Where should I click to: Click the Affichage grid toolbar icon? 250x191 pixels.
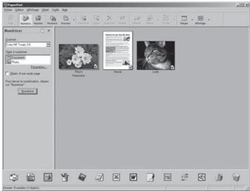coord(200,20)
